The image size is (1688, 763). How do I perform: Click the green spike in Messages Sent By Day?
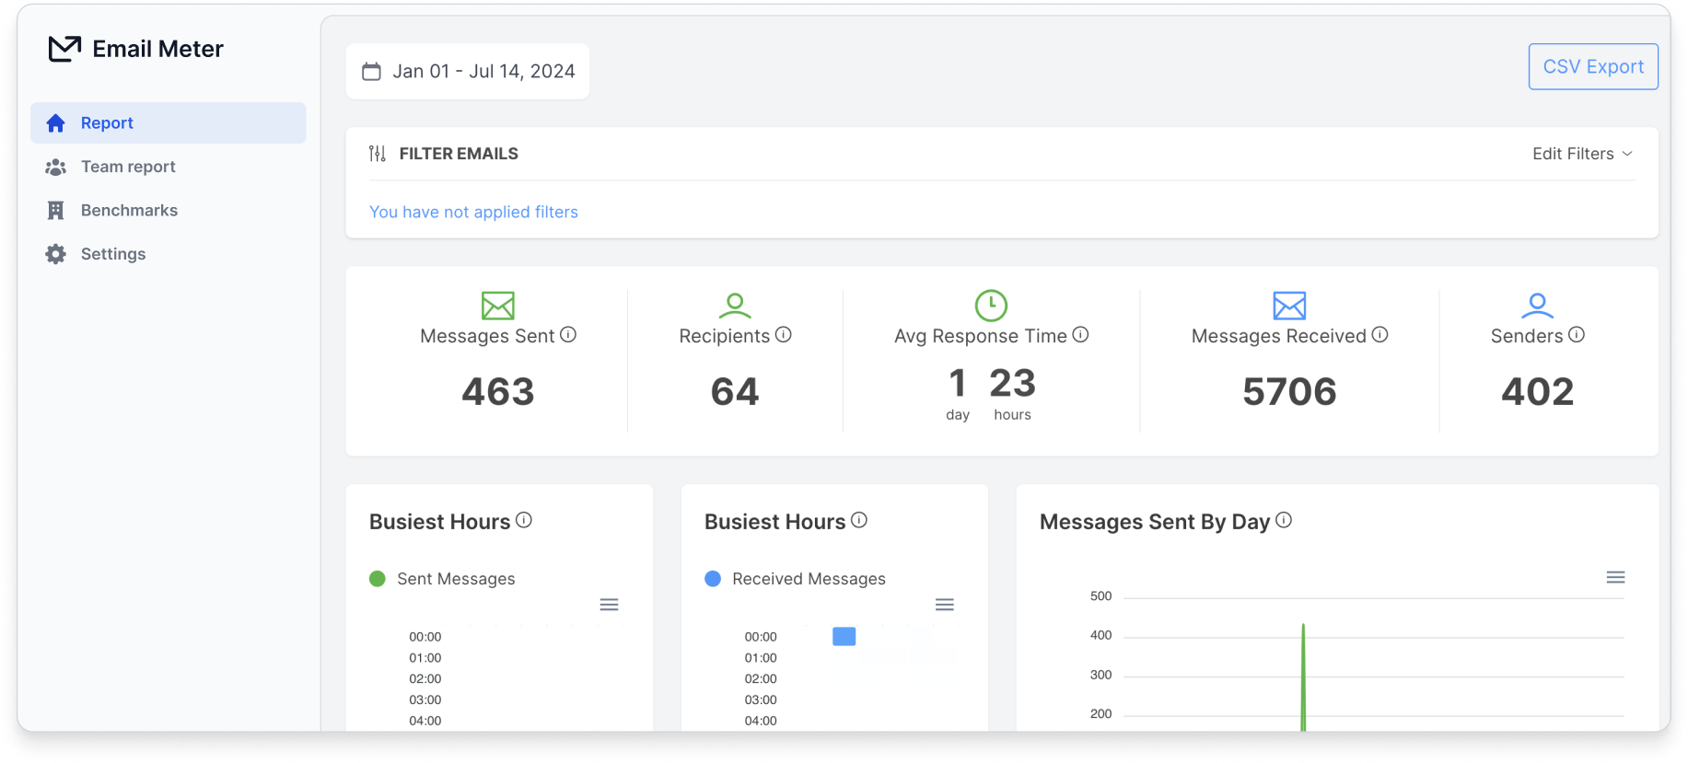(x=1303, y=677)
